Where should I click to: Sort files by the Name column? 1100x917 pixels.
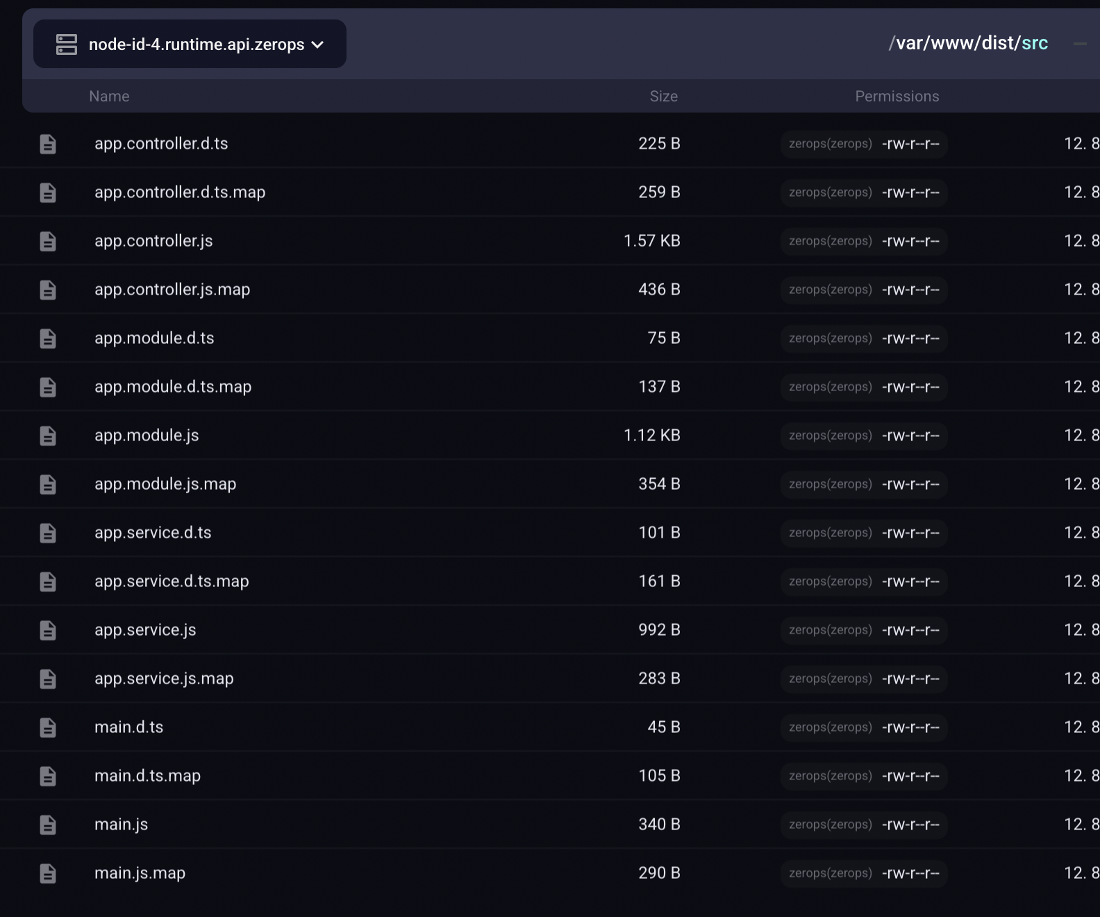click(x=109, y=97)
